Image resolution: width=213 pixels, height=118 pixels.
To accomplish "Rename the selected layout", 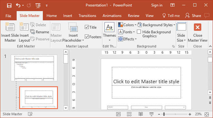I will pyautogui.click(x=40, y=32).
